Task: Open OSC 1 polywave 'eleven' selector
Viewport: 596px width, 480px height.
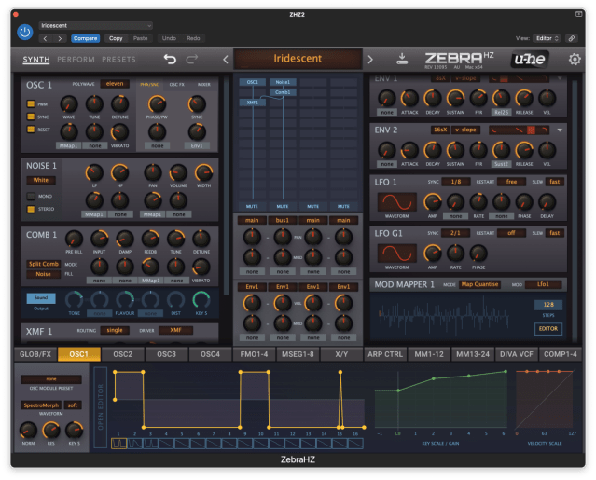Action: pos(115,84)
